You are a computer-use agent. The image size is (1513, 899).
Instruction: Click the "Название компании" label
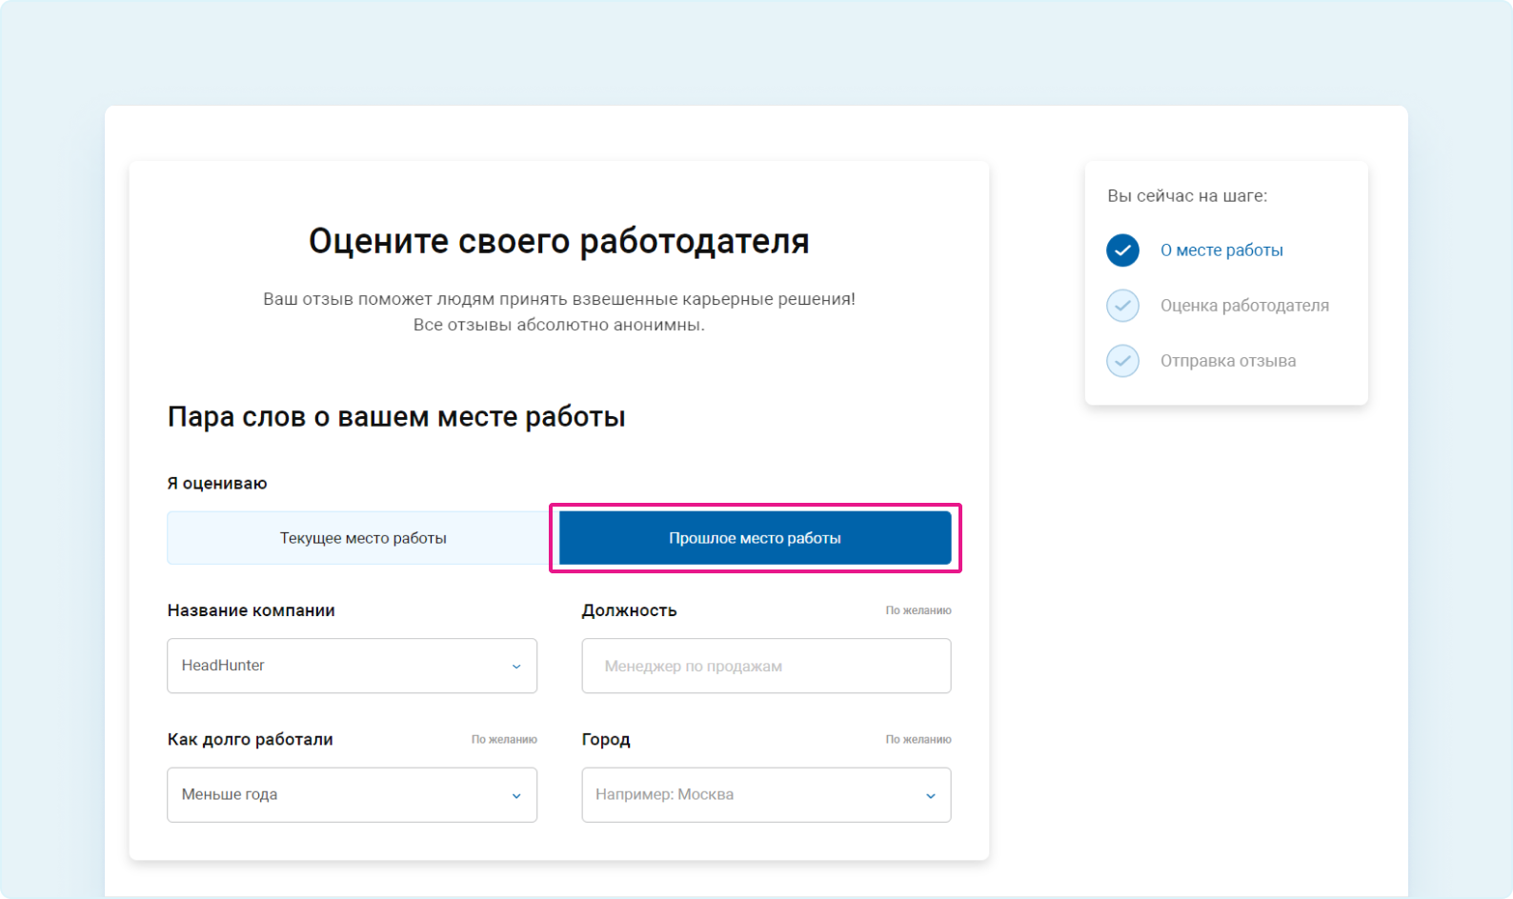click(x=252, y=610)
